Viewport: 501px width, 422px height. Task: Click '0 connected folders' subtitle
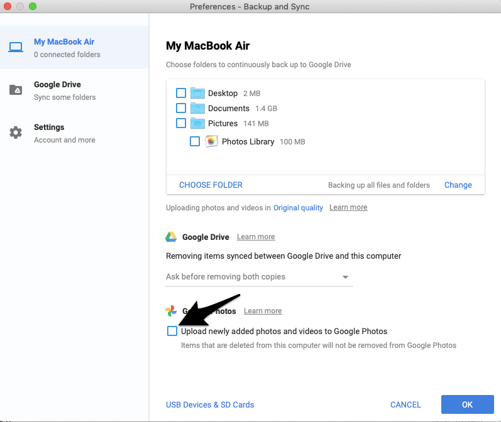[67, 55]
